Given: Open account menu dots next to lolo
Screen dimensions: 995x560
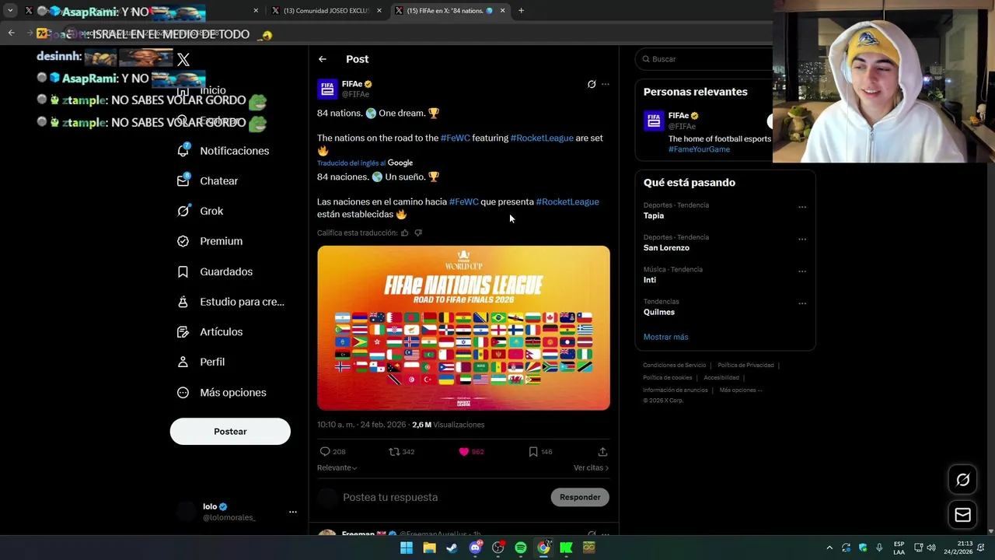Looking at the screenshot, I should click(x=293, y=512).
